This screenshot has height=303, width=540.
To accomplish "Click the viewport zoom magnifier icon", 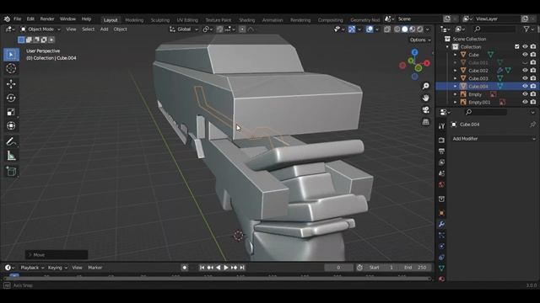I will tap(426, 86).
